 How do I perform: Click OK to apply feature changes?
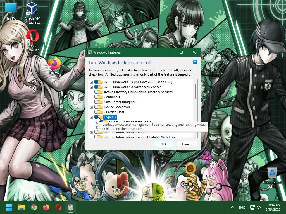[164, 144]
